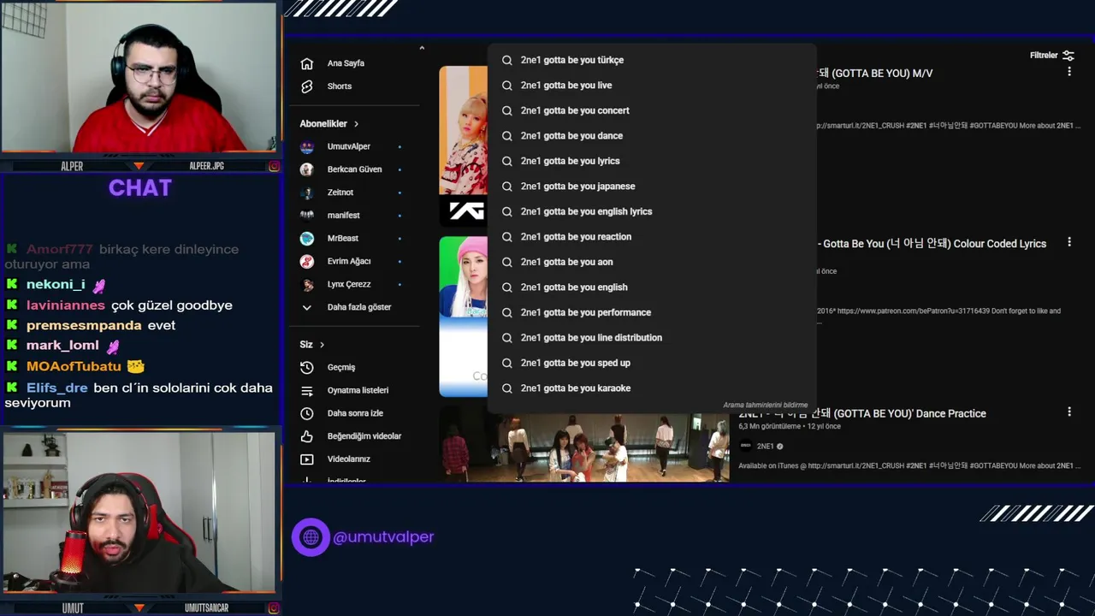The image size is (1095, 616).
Task: Click chat username mark_loml
Action: (62, 346)
